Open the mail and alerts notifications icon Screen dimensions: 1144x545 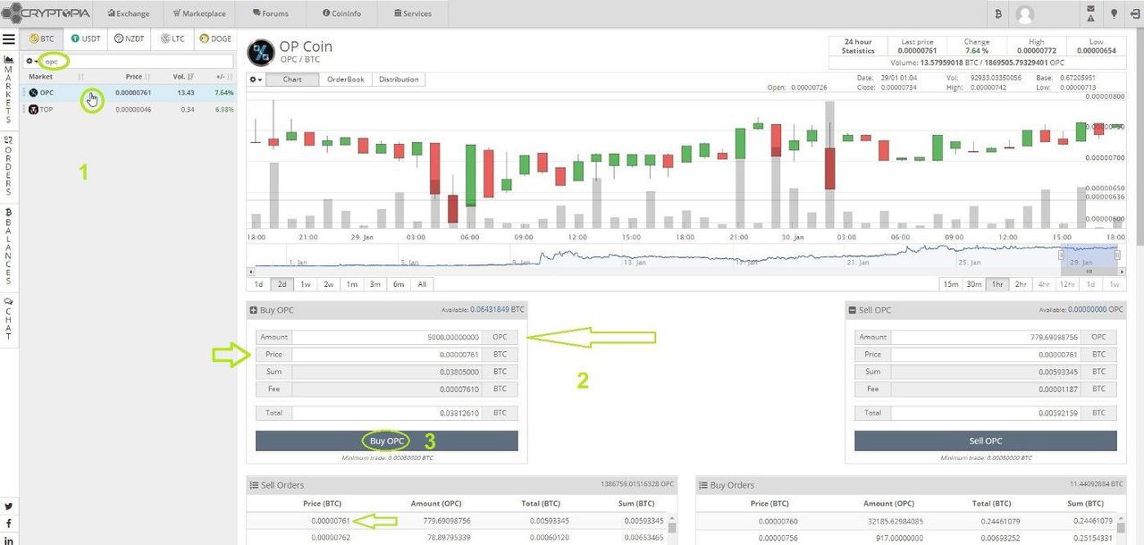point(1090,13)
